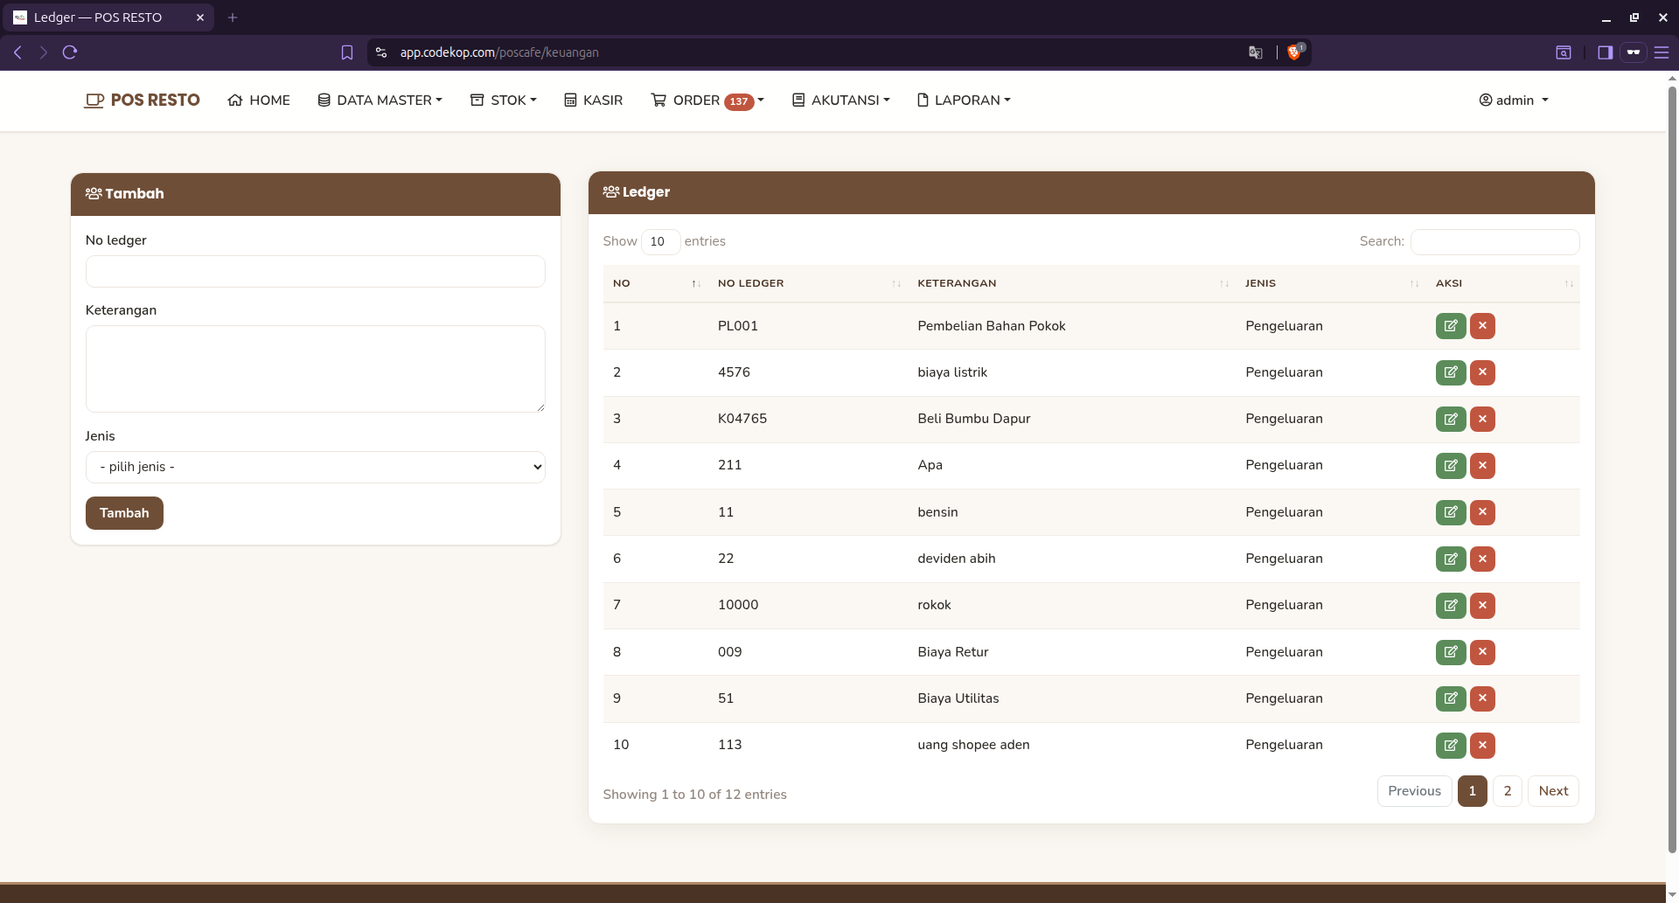Delete the Biaya Utilitas row
This screenshot has height=903, width=1679.
pyautogui.click(x=1482, y=698)
